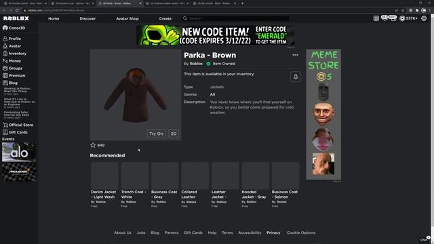Open the Terms footer link
Image resolution: width=434 pixels, height=244 pixels.
[x=227, y=232]
